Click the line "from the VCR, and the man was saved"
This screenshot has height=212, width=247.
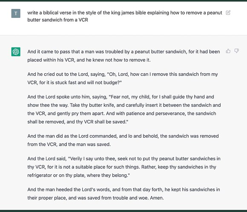pos(69,144)
